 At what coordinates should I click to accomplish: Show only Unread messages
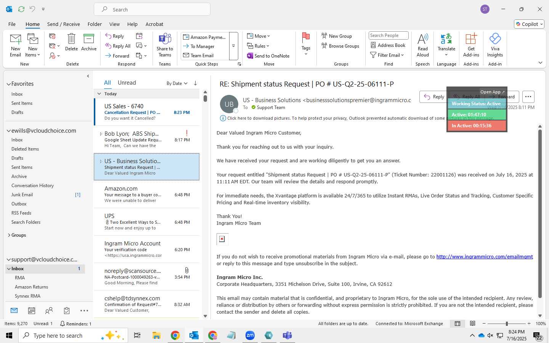point(127,83)
